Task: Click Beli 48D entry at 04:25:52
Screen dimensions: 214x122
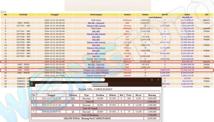Action: coord(96,37)
